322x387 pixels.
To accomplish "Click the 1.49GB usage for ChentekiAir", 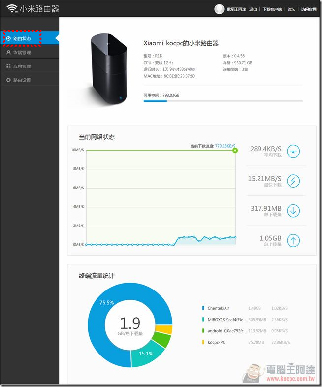I will click(x=255, y=308).
